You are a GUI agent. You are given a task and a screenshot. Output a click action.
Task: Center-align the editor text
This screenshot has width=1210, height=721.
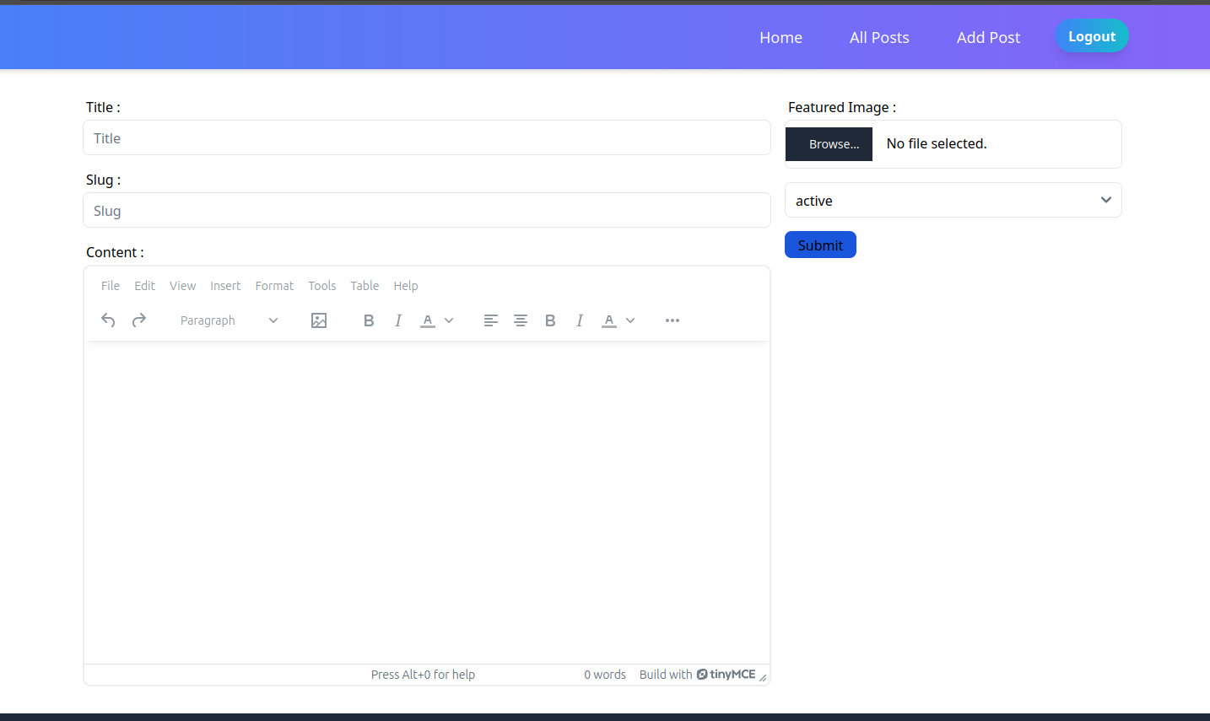click(x=521, y=320)
